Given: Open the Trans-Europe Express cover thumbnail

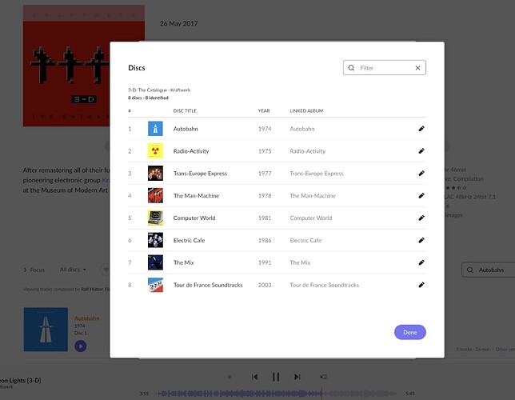Looking at the screenshot, I should pos(155,174).
